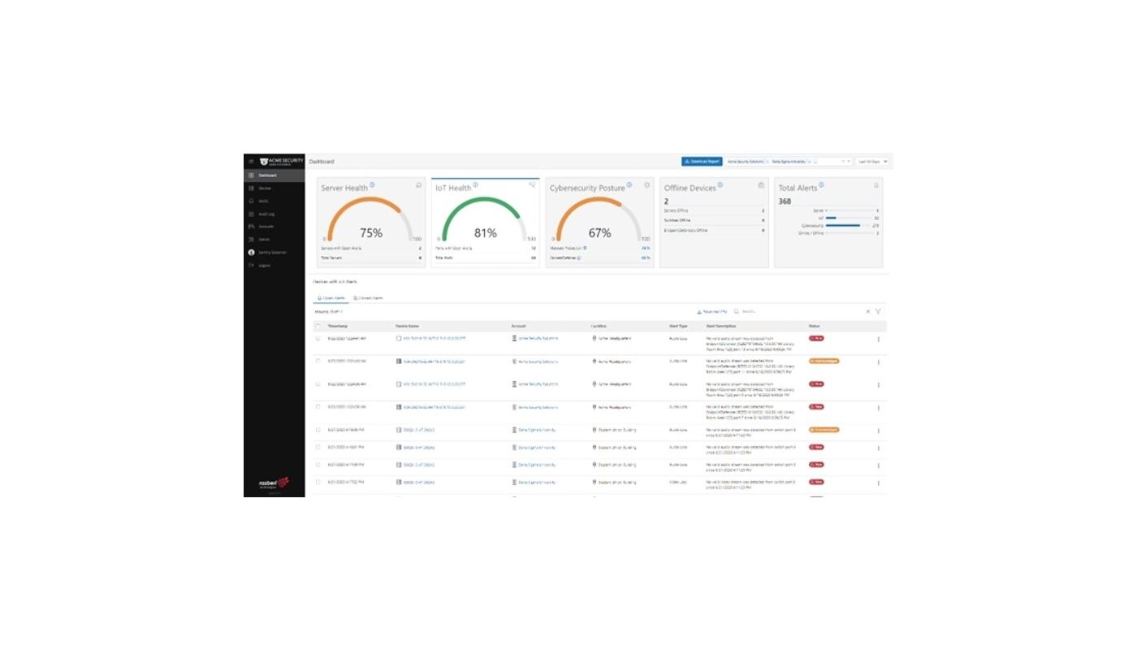Click the clear X icon beside the filter
The width and height of the screenshot is (1137, 650).
pyautogui.click(x=867, y=311)
